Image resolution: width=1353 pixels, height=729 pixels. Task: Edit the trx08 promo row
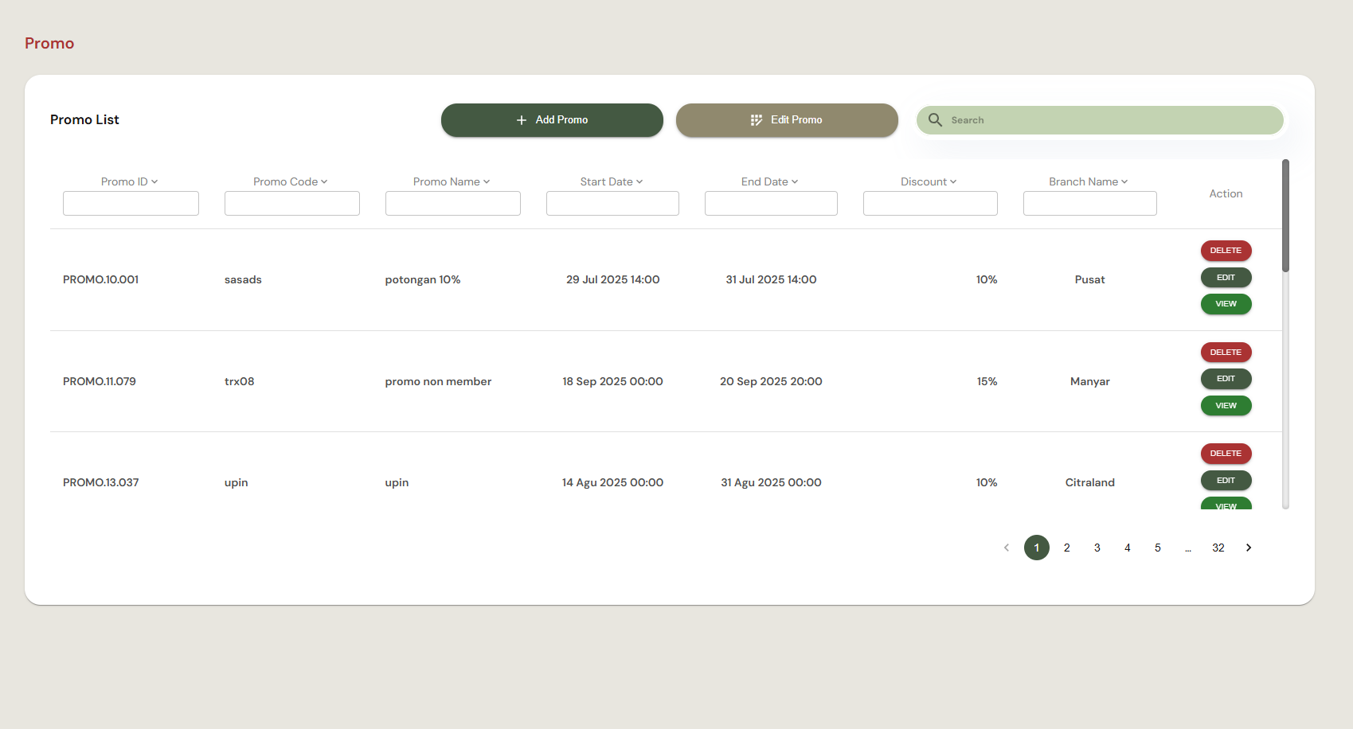(1226, 379)
